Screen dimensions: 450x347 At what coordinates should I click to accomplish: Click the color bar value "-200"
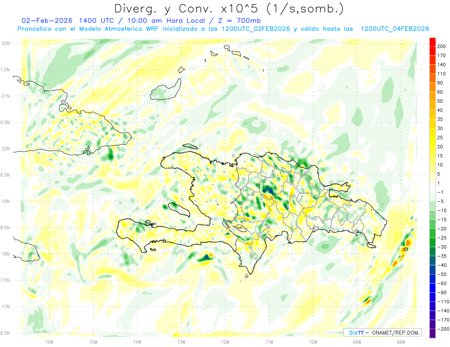(x=443, y=329)
